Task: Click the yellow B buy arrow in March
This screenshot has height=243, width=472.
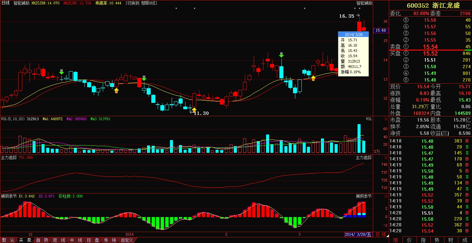Action: [x=313, y=78]
